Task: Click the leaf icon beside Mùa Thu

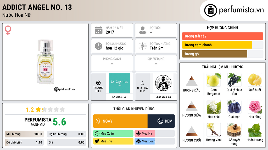Action: pos(97,141)
